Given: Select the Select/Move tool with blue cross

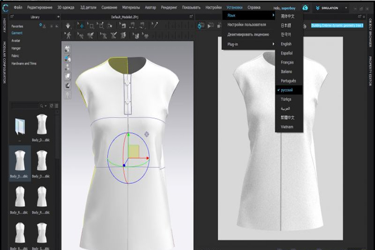Looking at the screenshot, I should coord(81,26).
